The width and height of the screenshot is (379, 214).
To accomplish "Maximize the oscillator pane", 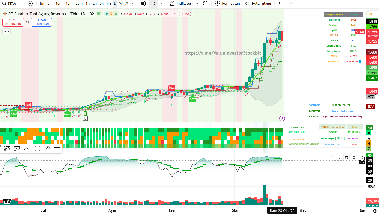I will (361, 157).
